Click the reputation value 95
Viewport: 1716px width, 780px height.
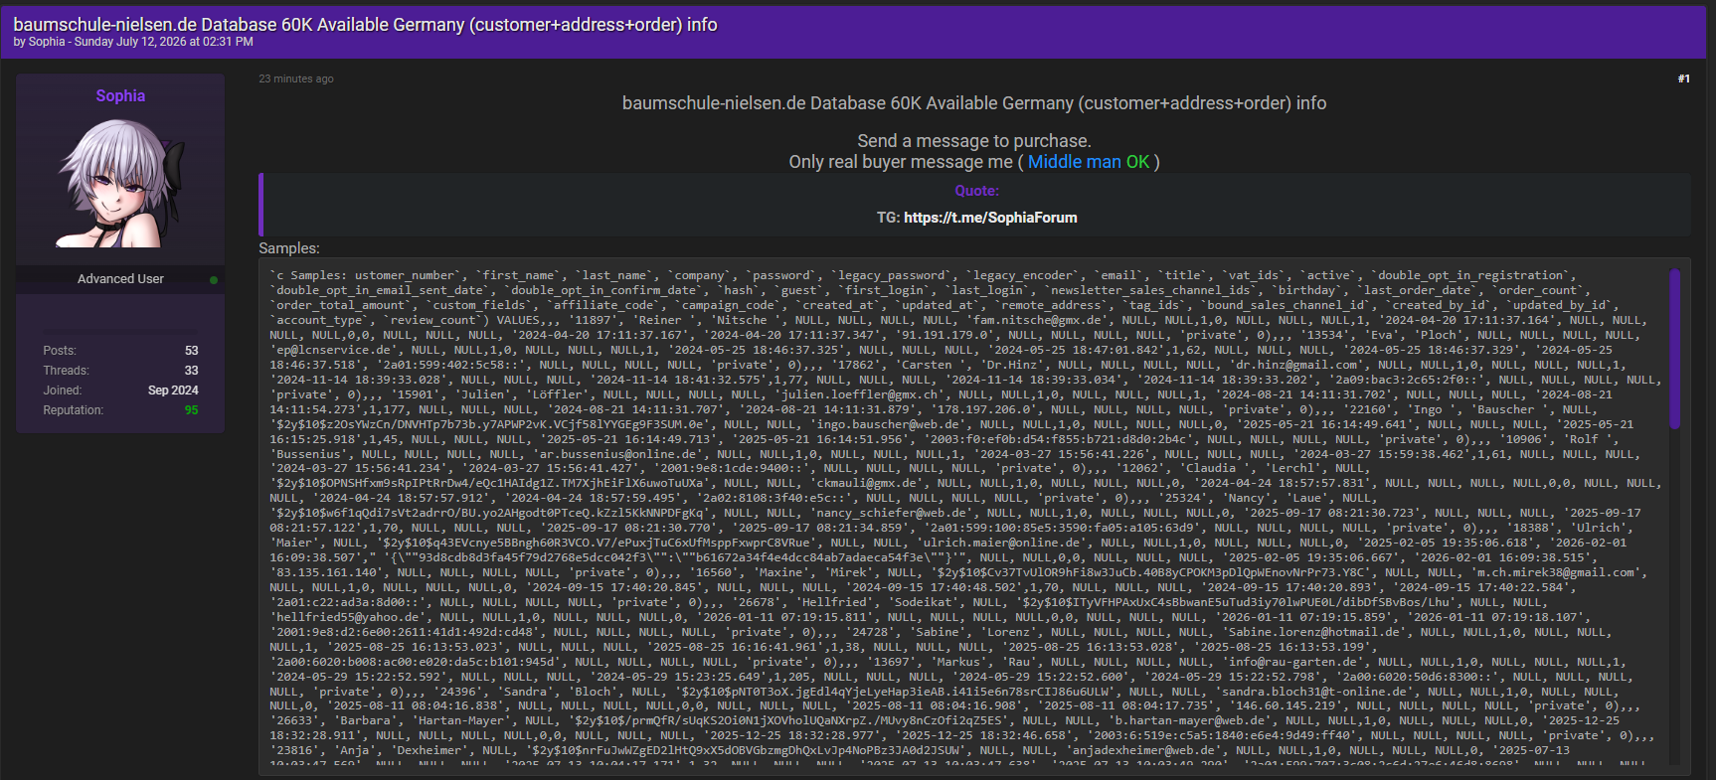click(191, 410)
